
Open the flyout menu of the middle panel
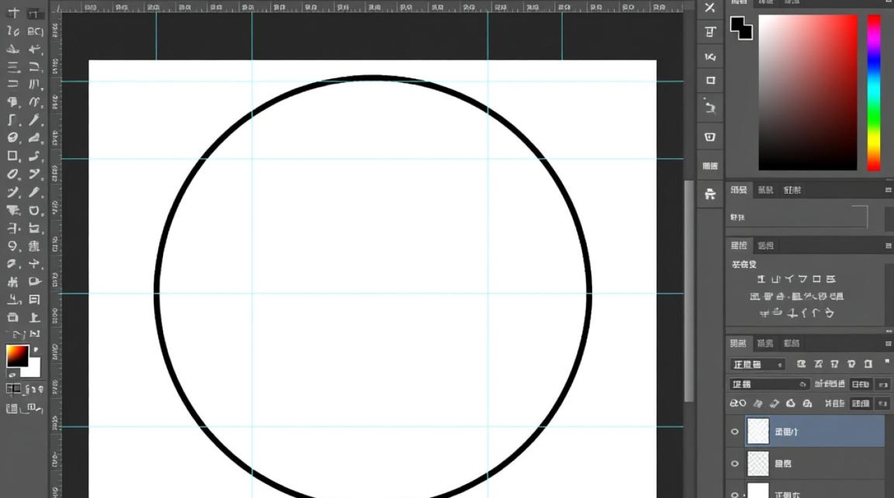point(889,190)
